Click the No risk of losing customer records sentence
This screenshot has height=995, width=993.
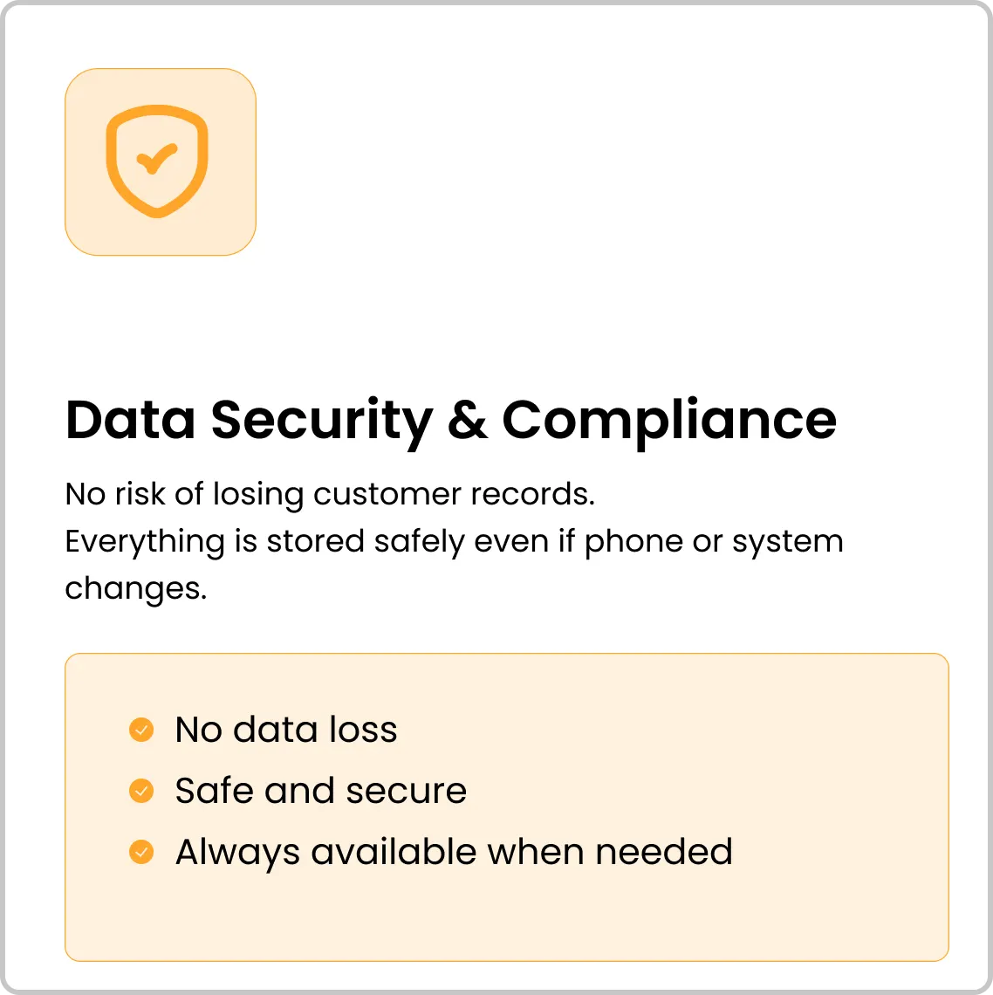[x=330, y=494]
